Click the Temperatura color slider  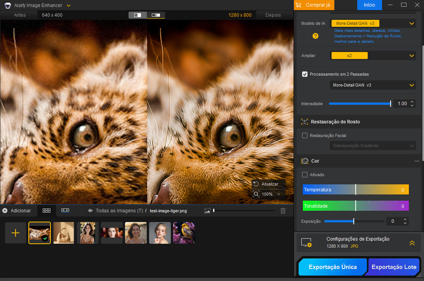pyautogui.click(x=355, y=190)
